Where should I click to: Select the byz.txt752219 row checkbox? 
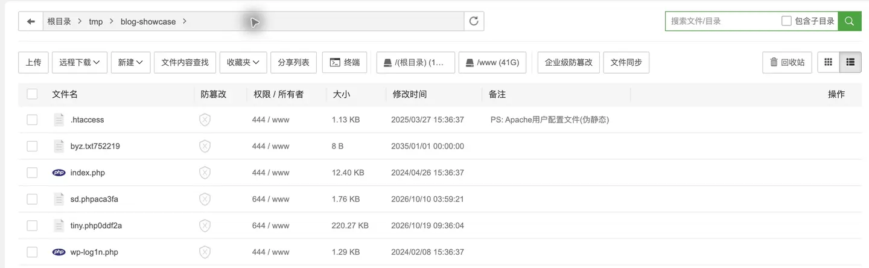click(x=32, y=146)
